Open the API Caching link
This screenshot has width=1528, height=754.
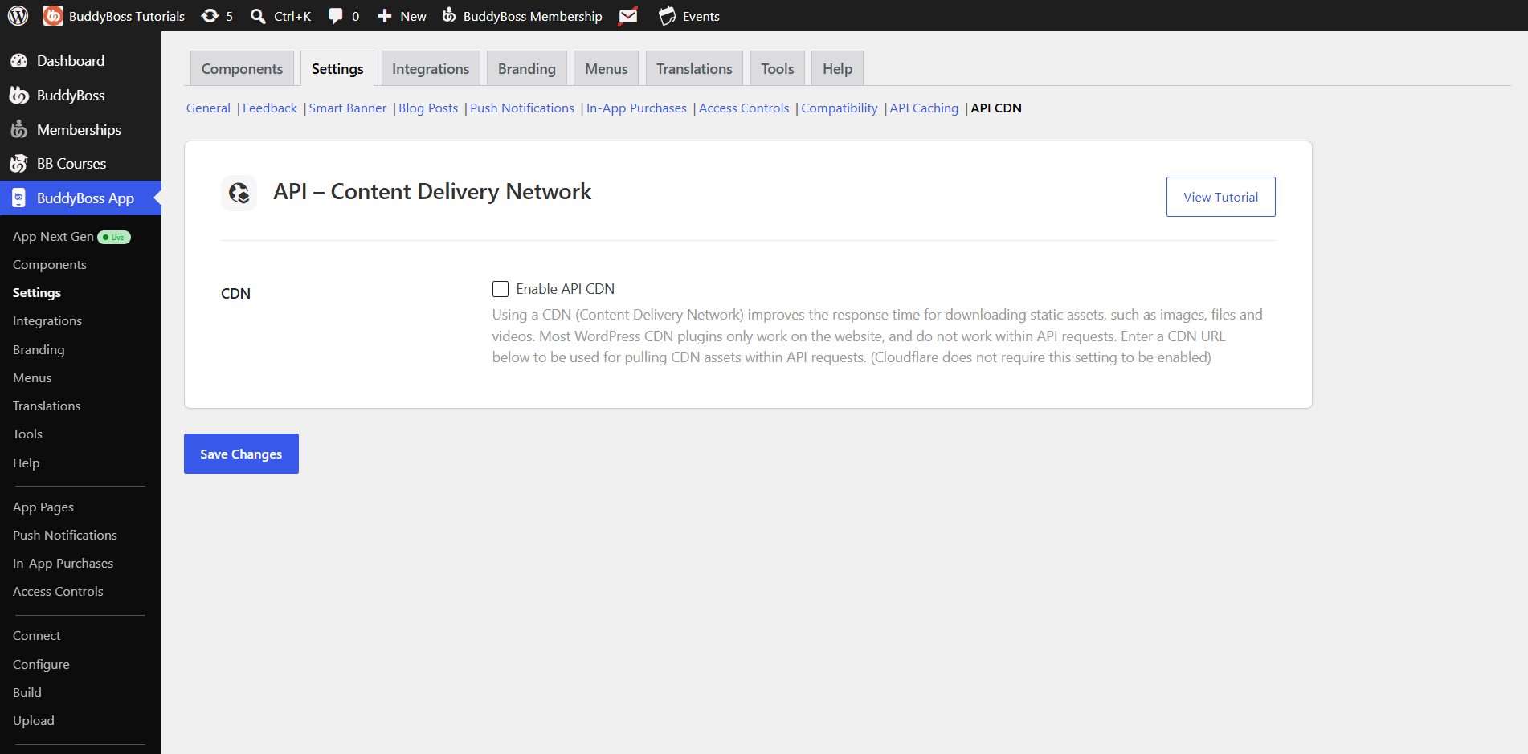click(924, 108)
